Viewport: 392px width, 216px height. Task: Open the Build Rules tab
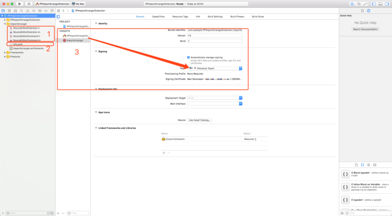coord(258,17)
